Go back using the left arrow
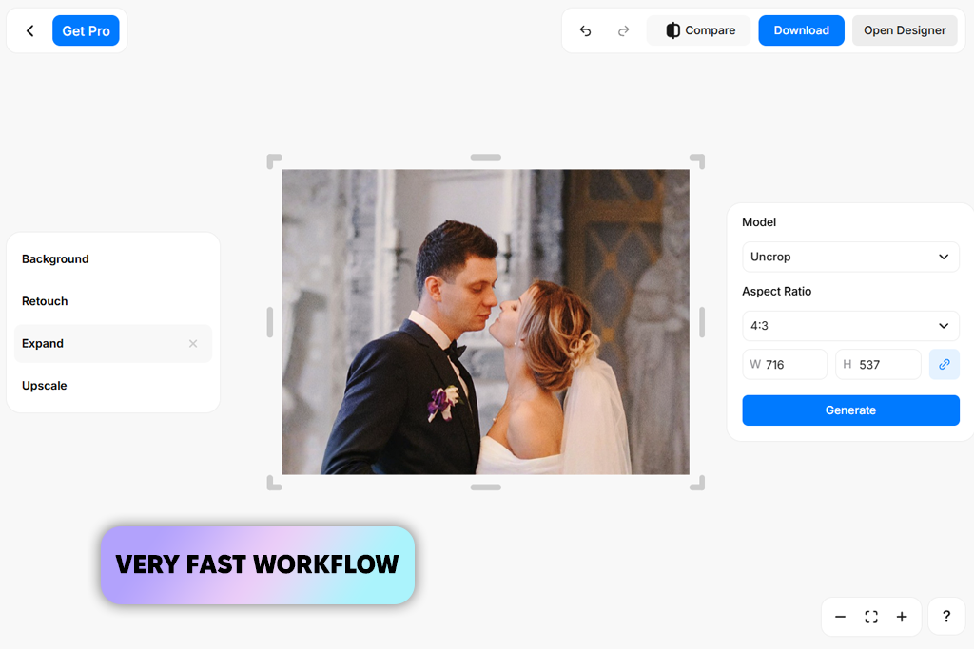974x649 pixels. pyautogui.click(x=29, y=31)
